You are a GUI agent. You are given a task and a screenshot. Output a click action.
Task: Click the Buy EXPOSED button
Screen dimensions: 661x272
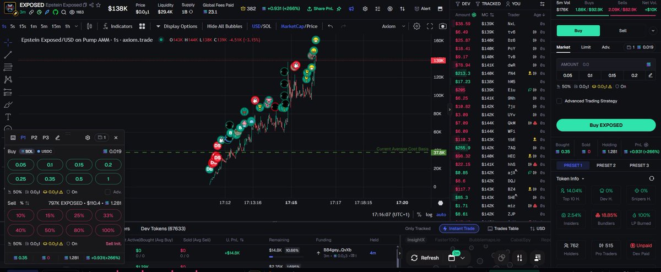coord(606,125)
